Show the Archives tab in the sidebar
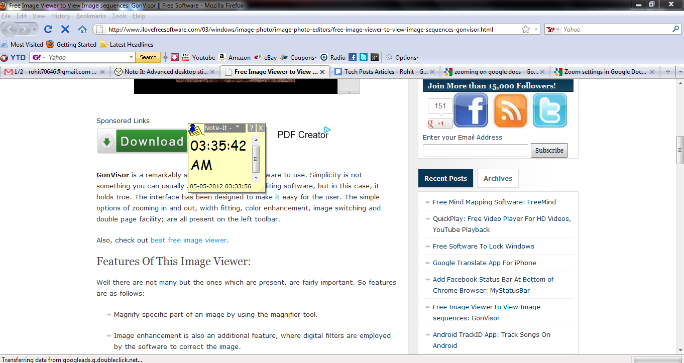The width and height of the screenshot is (684, 363). click(498, 178)
